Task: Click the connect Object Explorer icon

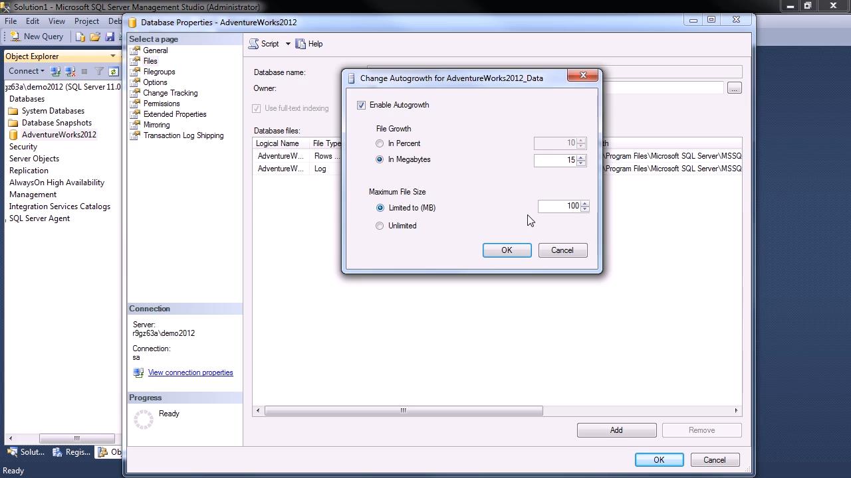Action: click(55, 71)
